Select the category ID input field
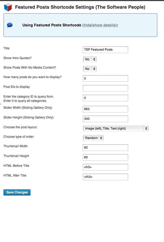The width and height of the screenshot is (164, 242). (105, 98)
